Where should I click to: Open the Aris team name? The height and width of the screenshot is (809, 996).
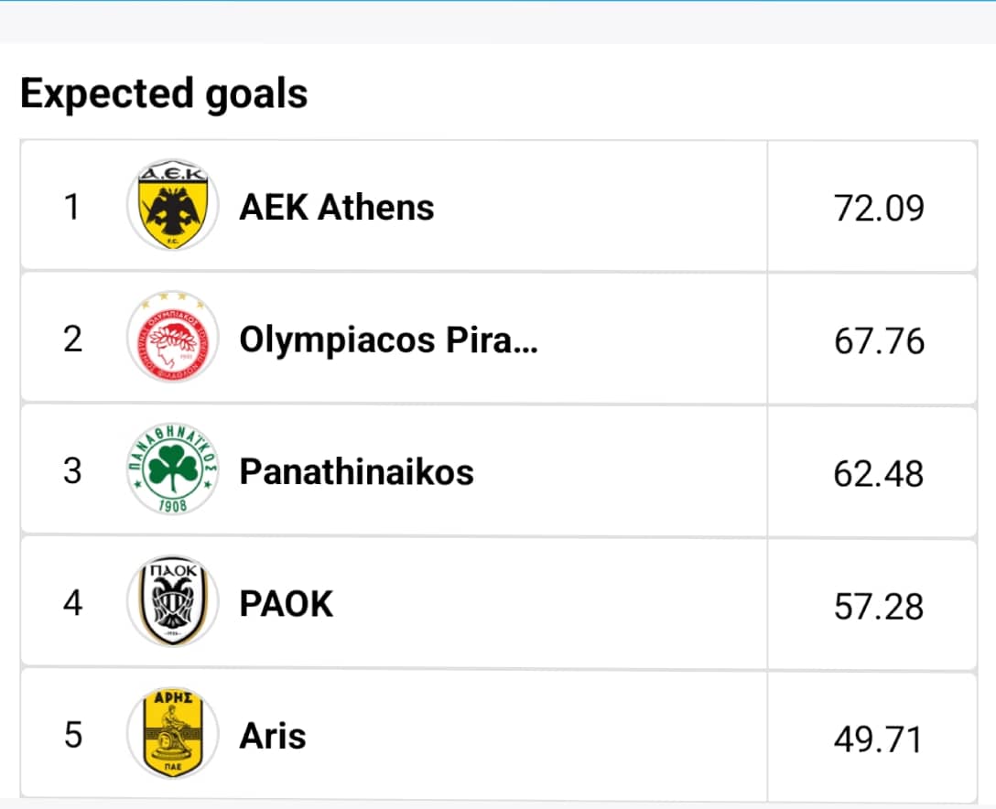[273, 736]
